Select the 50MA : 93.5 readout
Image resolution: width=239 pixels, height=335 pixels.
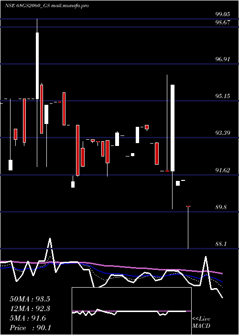(x=30, y=299)
